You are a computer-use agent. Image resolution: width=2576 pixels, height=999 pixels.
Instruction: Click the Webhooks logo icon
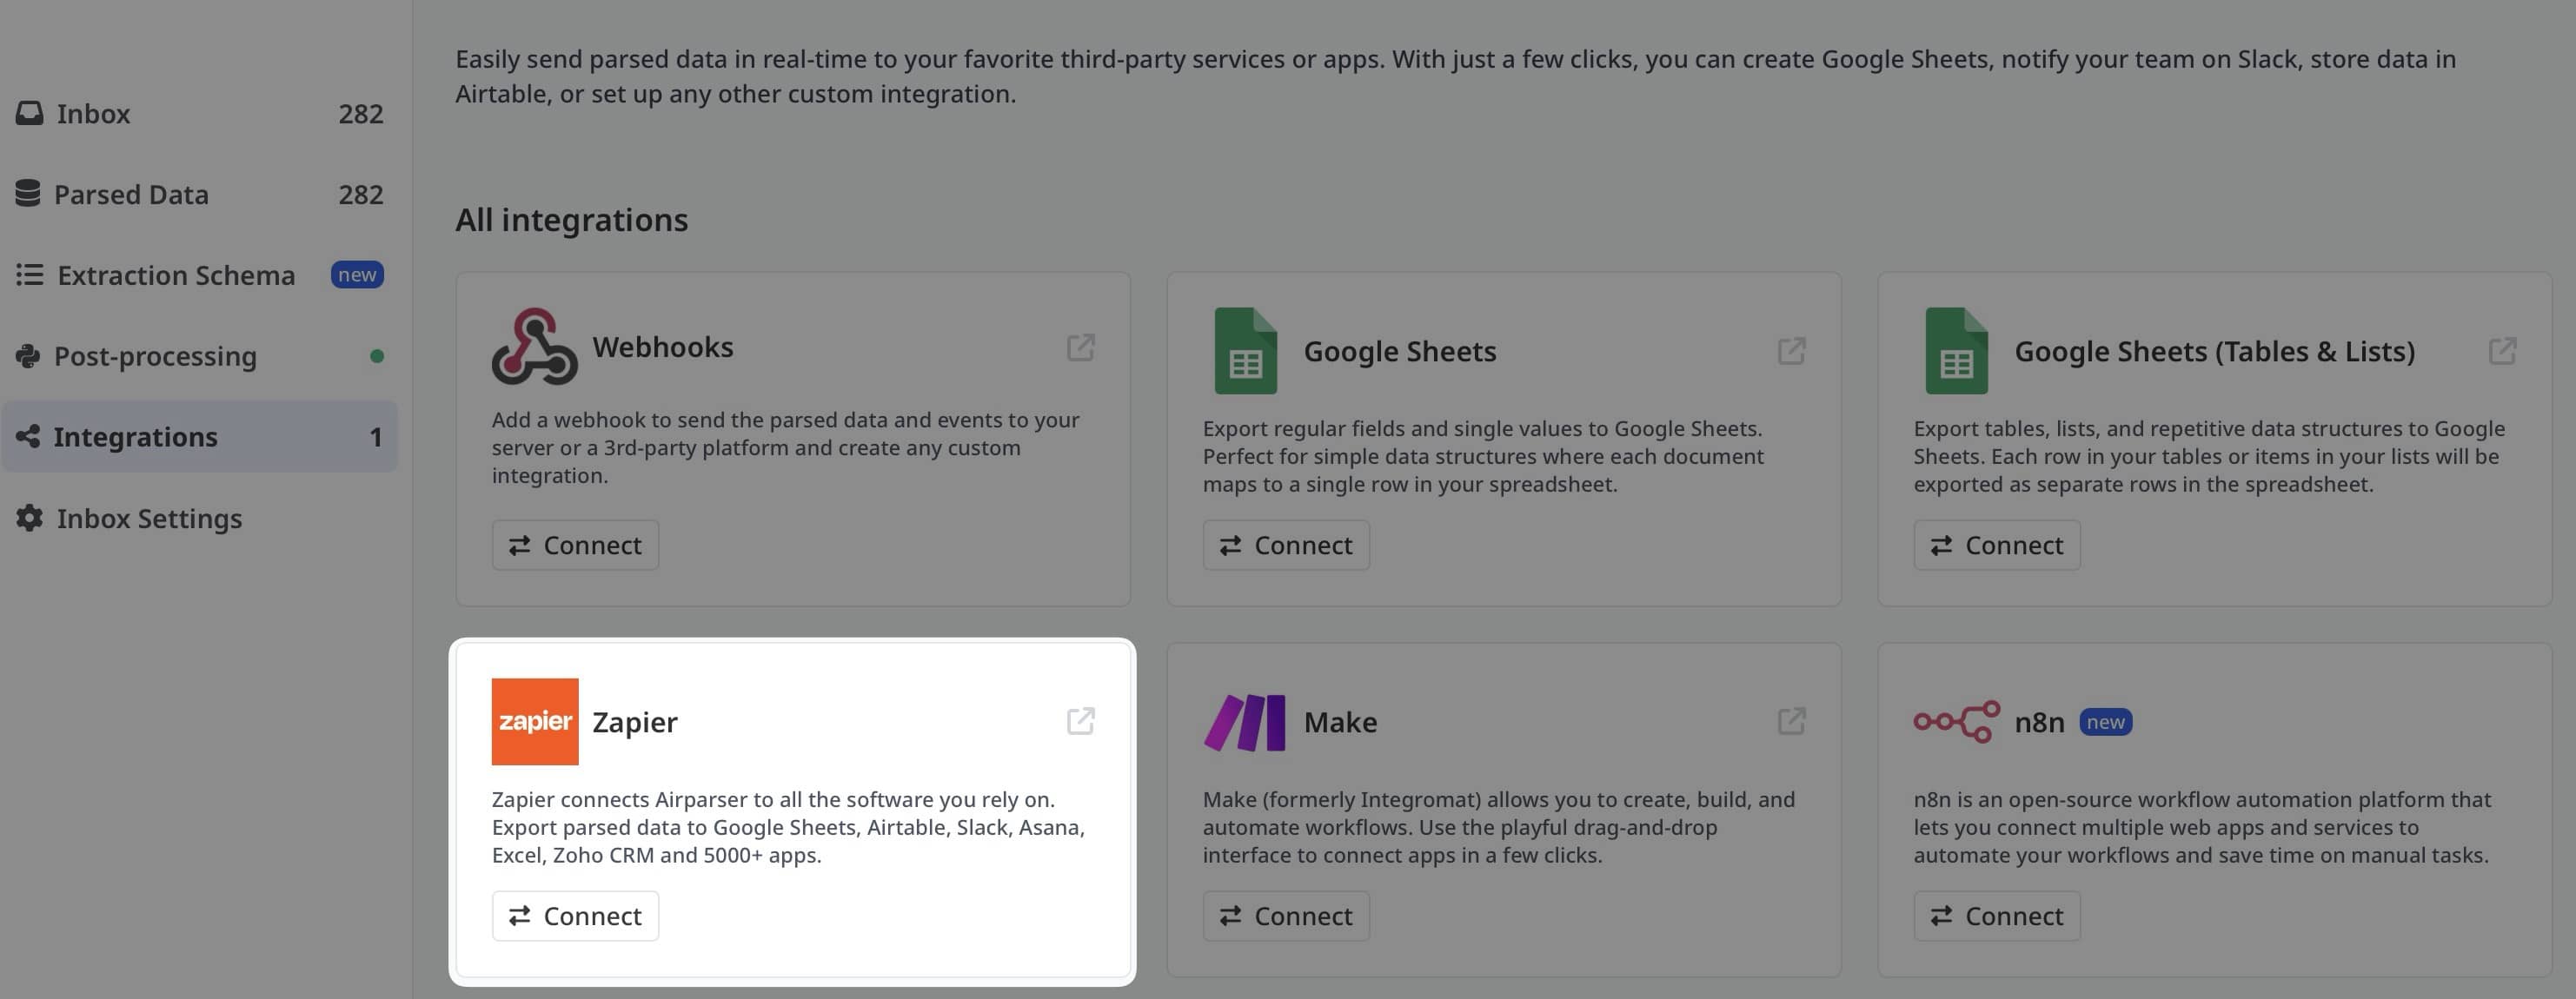[x=534, y=347]
